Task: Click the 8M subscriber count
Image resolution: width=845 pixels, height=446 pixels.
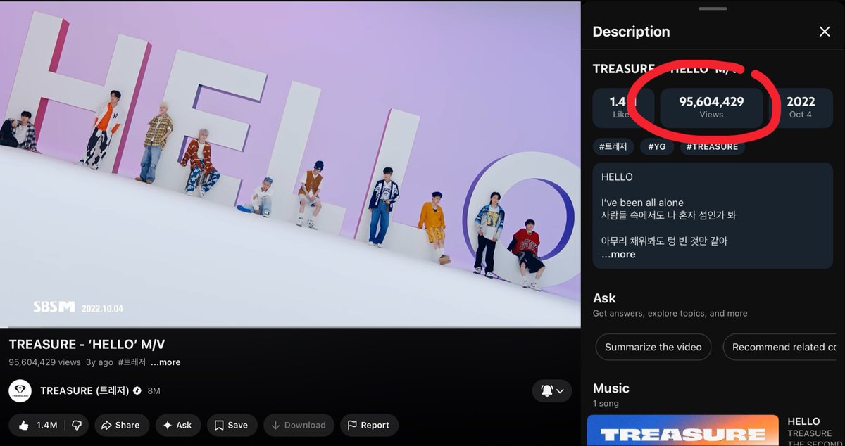Action: (x=154, y=390)
